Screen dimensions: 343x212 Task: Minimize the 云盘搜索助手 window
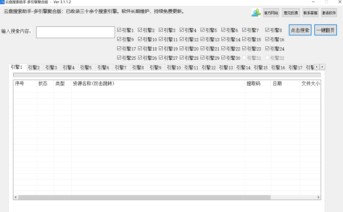(313, 2)
